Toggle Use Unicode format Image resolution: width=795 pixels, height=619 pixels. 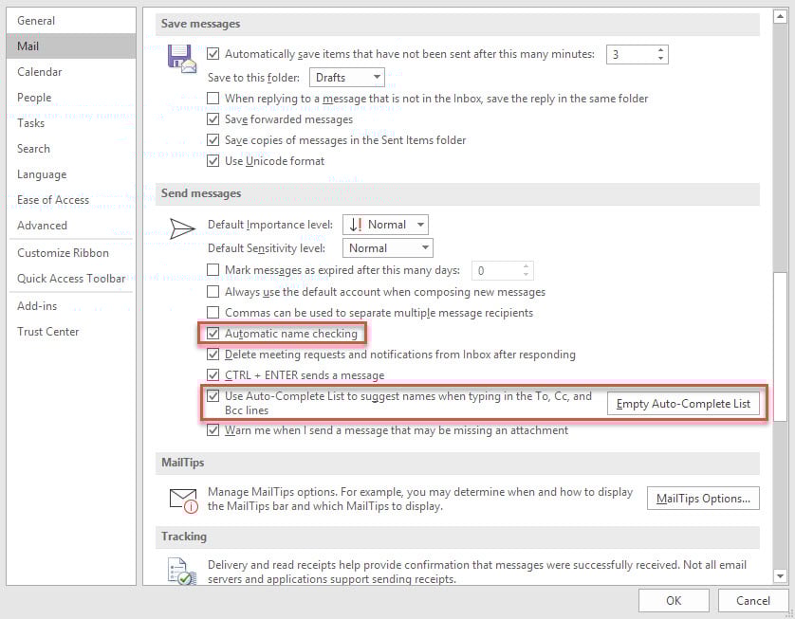(213, 160)
